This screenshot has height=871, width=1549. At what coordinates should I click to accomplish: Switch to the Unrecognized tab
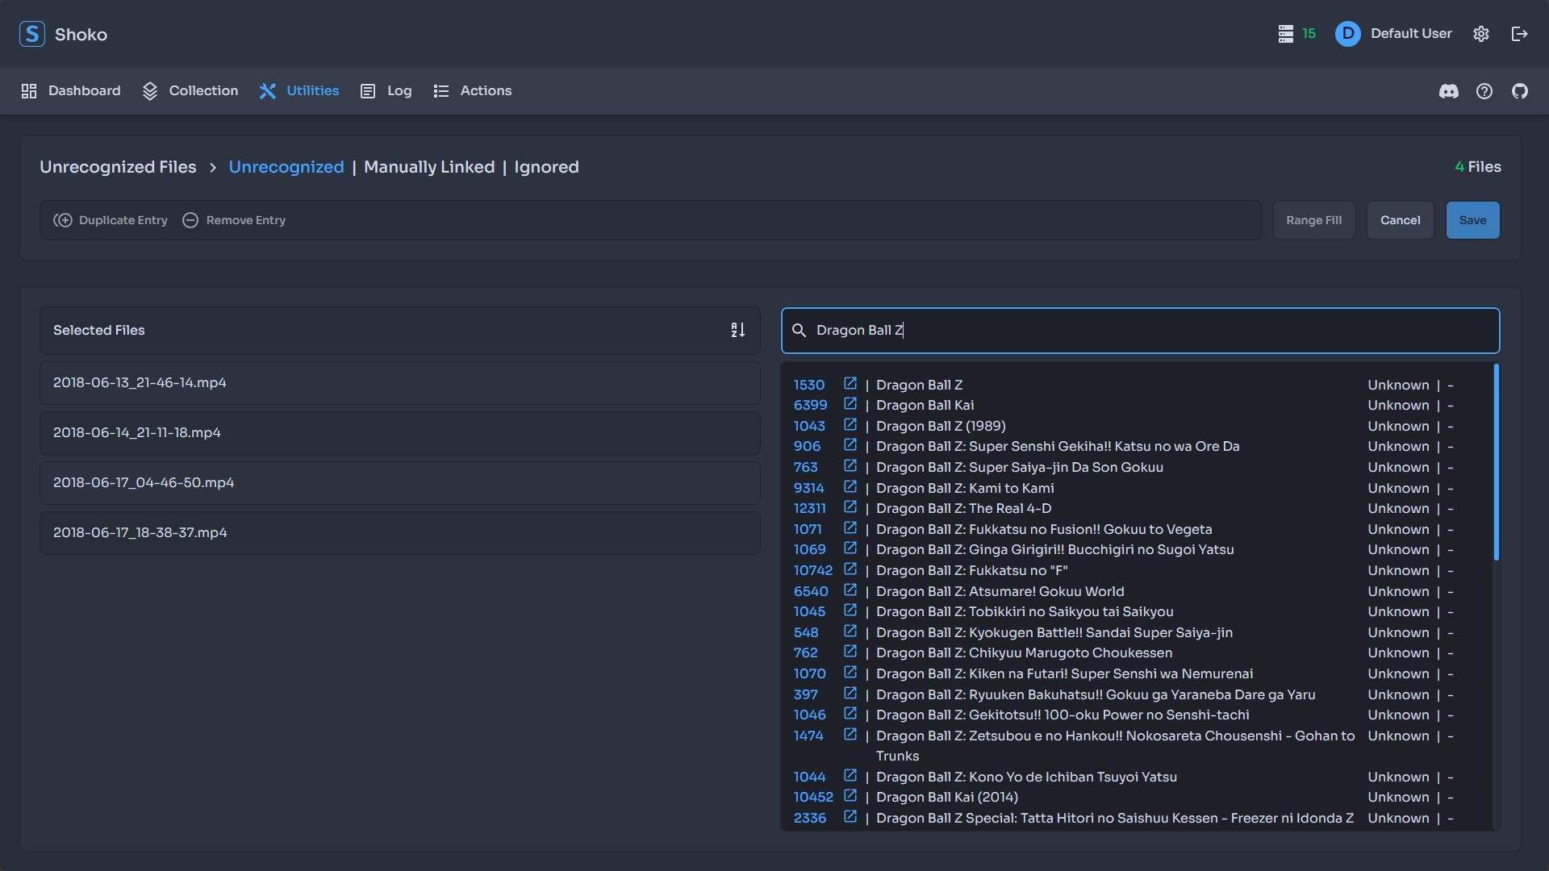click(286, 167)
